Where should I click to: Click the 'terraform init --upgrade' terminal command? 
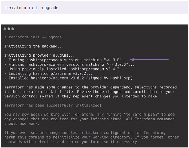pos(35,37)
